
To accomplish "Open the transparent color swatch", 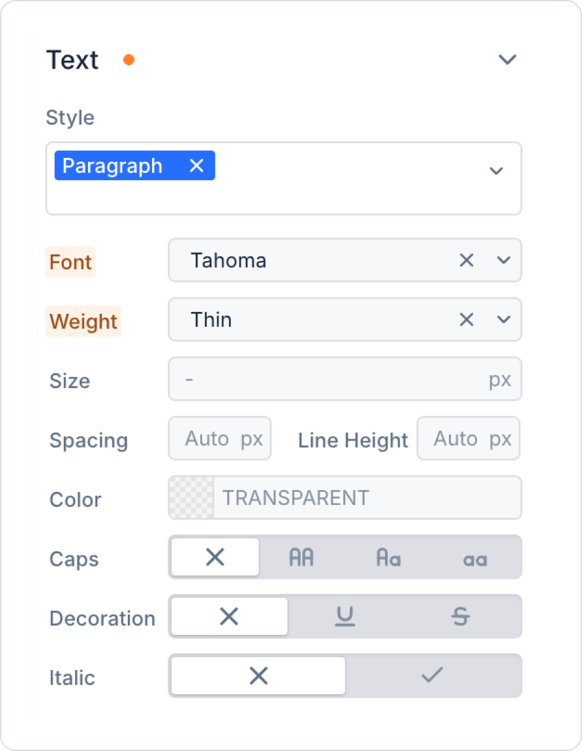I will [191, 498].
